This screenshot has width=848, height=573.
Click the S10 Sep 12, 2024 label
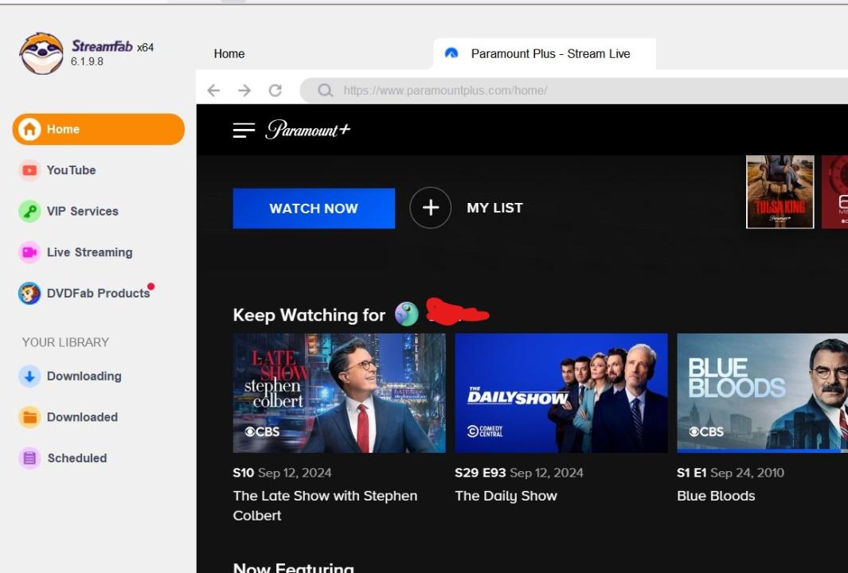pyautogui.click(x=283, y=473)
